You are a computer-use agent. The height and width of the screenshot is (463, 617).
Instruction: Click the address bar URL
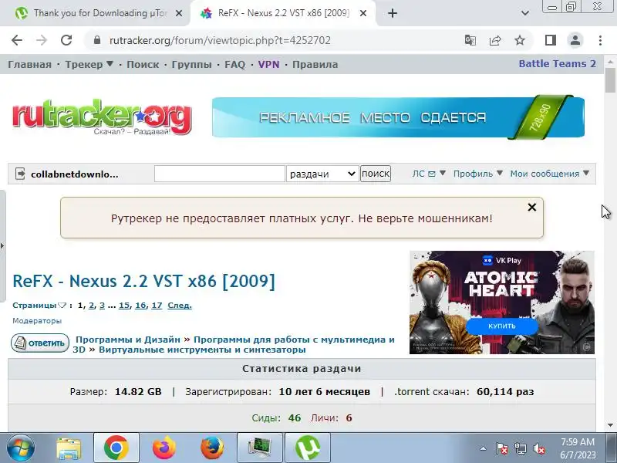(x=220, y=41)
